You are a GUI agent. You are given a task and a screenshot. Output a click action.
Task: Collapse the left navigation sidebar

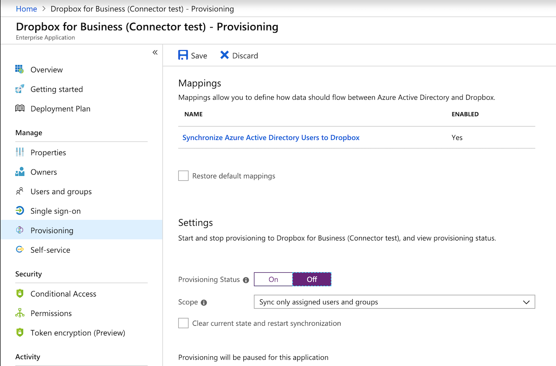[x=155, y=52]
